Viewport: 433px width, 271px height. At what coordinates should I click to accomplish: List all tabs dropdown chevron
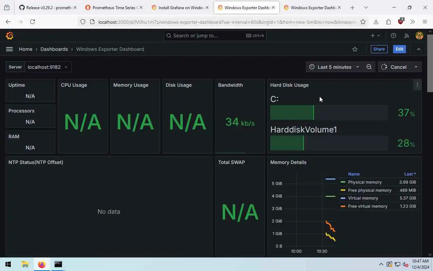366,7
